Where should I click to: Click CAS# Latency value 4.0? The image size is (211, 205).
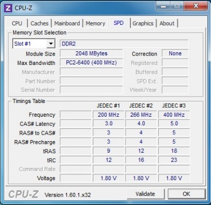[141, 124]
